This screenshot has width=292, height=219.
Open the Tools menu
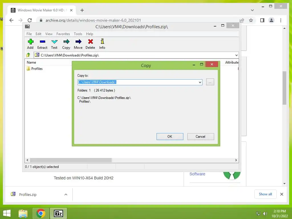(x=78, y=34)
